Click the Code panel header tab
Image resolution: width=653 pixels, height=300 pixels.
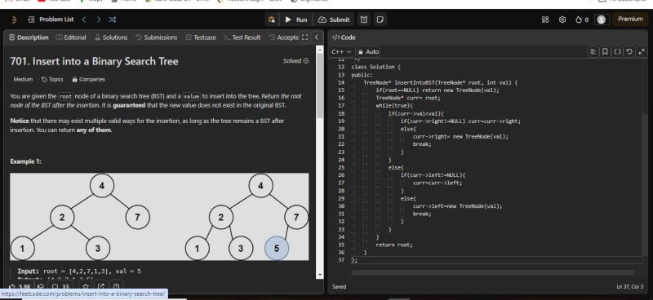(x=344, y=37)
